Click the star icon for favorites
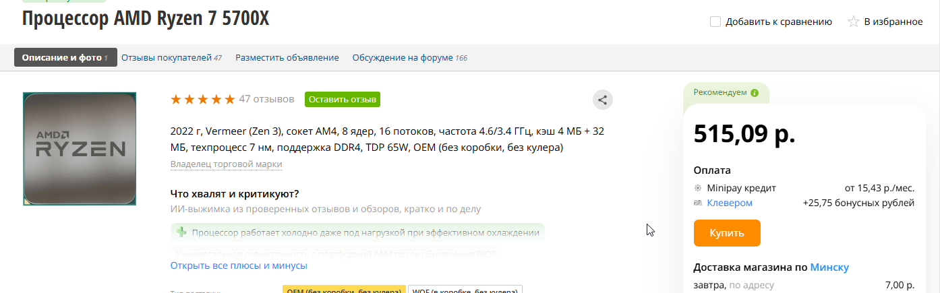 [x=853, y=22]
